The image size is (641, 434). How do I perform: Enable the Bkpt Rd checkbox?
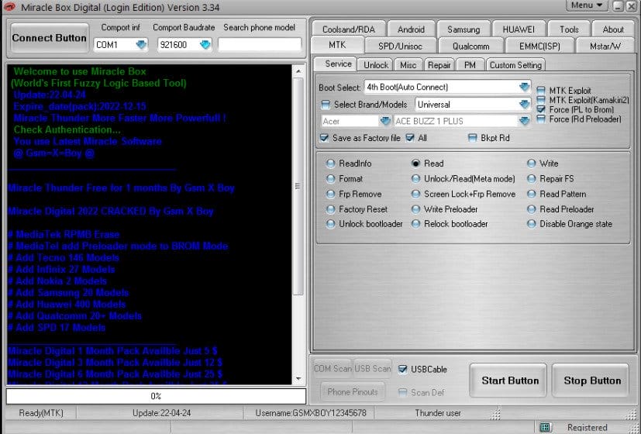472,138
